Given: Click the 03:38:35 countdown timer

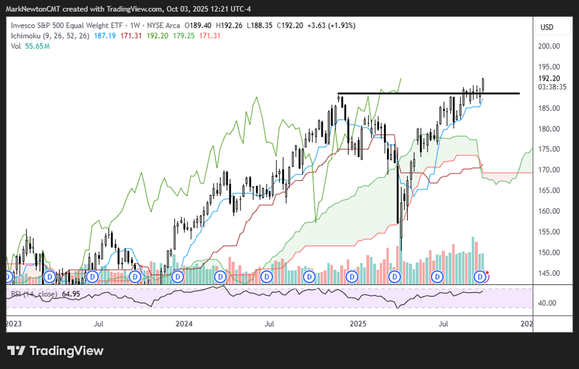Looking at the screenshot, I should pyautogui.click(x=551, y=87).
